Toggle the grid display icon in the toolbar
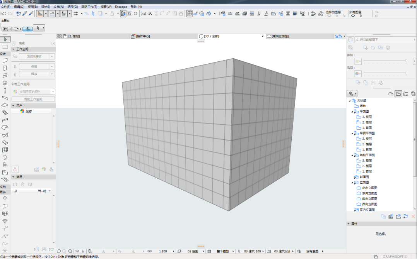Image resolution: width=417 pixels, height=259 pixels. [x=76, y=14]
